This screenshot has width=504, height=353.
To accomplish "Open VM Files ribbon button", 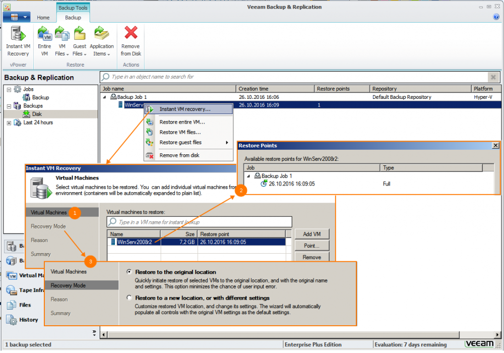I will click(x=62, y=42).
